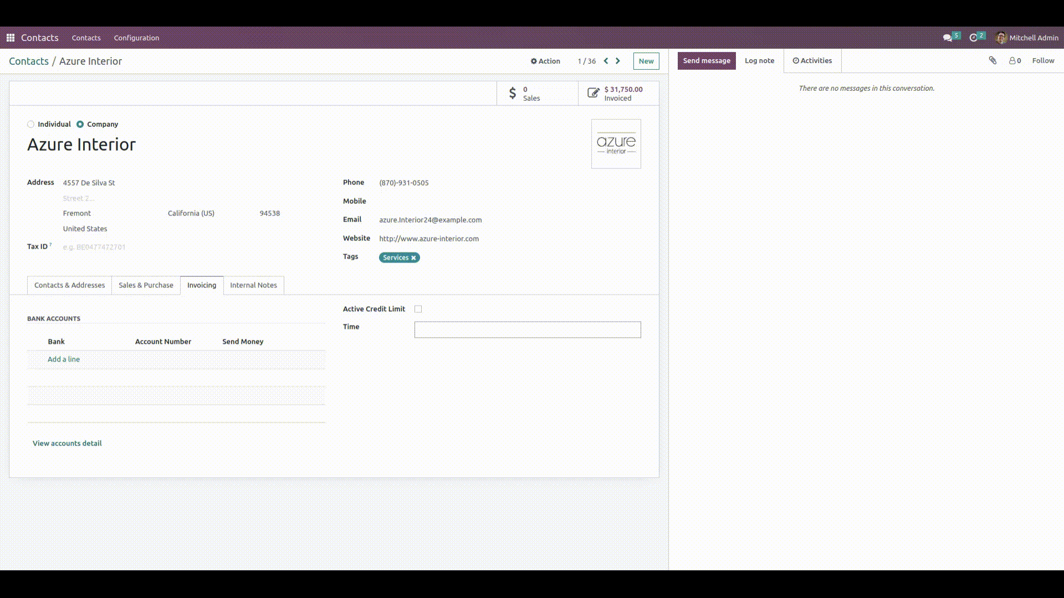
Task: Open the apps grid menu icon
Action: pyautogui.click(x=10, y=38)
